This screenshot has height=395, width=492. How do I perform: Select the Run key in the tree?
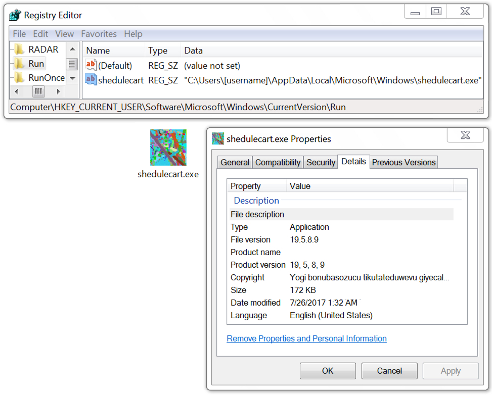(x=36, y=64)
